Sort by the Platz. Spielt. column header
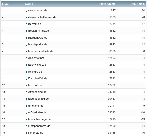147x137 pixels. click(x=107, y=4)
